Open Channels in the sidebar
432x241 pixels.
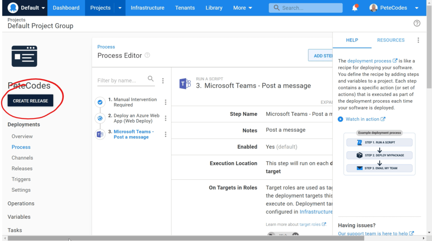22,158
